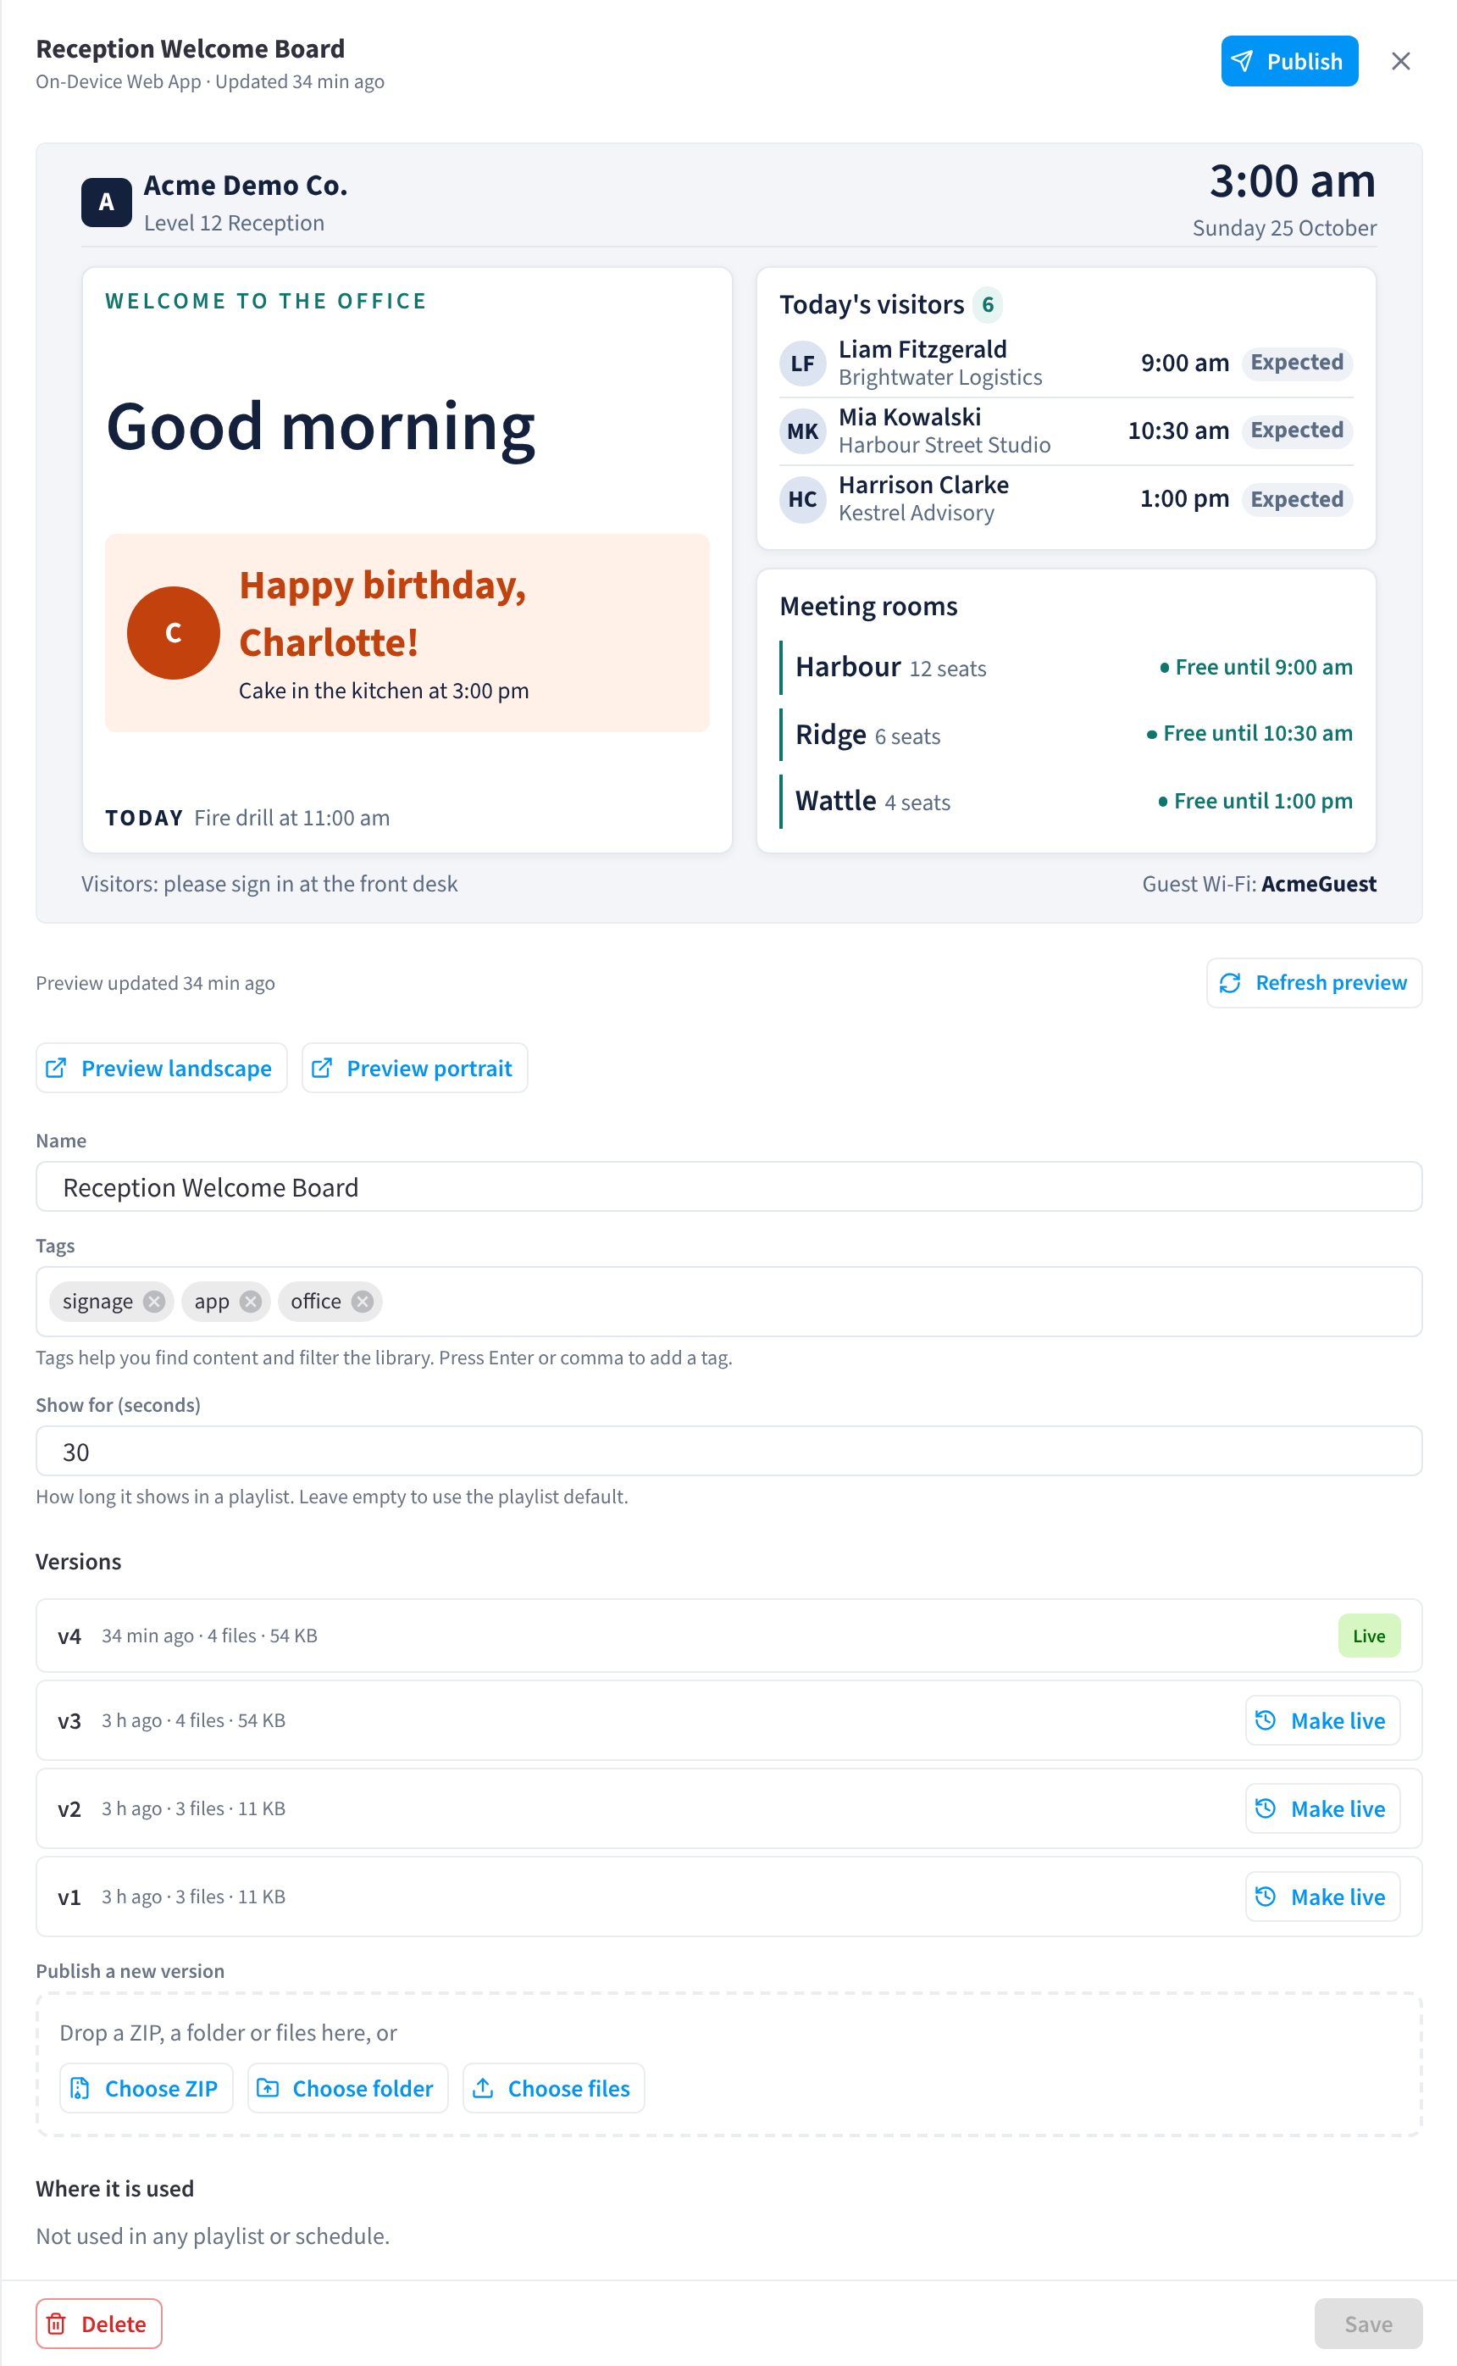The width and height of the screenshot is (1457, 2366).
Task: Click Refresh preview
Action: (x=1314, y=982)
